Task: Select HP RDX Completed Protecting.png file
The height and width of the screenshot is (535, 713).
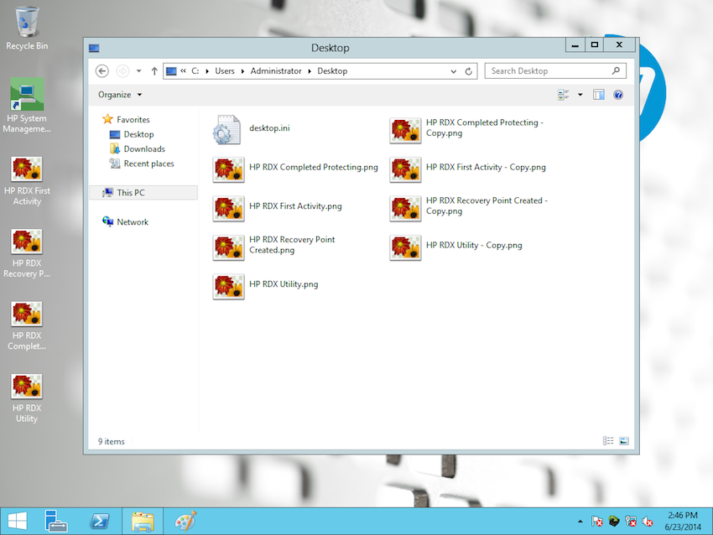Action: point(295,169)
